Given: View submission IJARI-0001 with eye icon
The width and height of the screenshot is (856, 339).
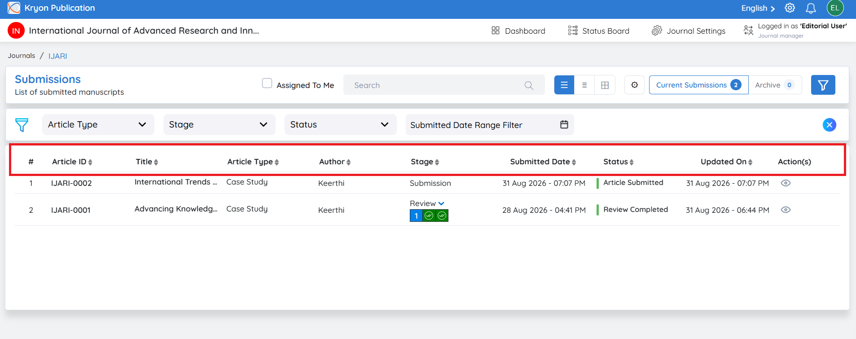Looking at the screenshot, I should point(786,210).
